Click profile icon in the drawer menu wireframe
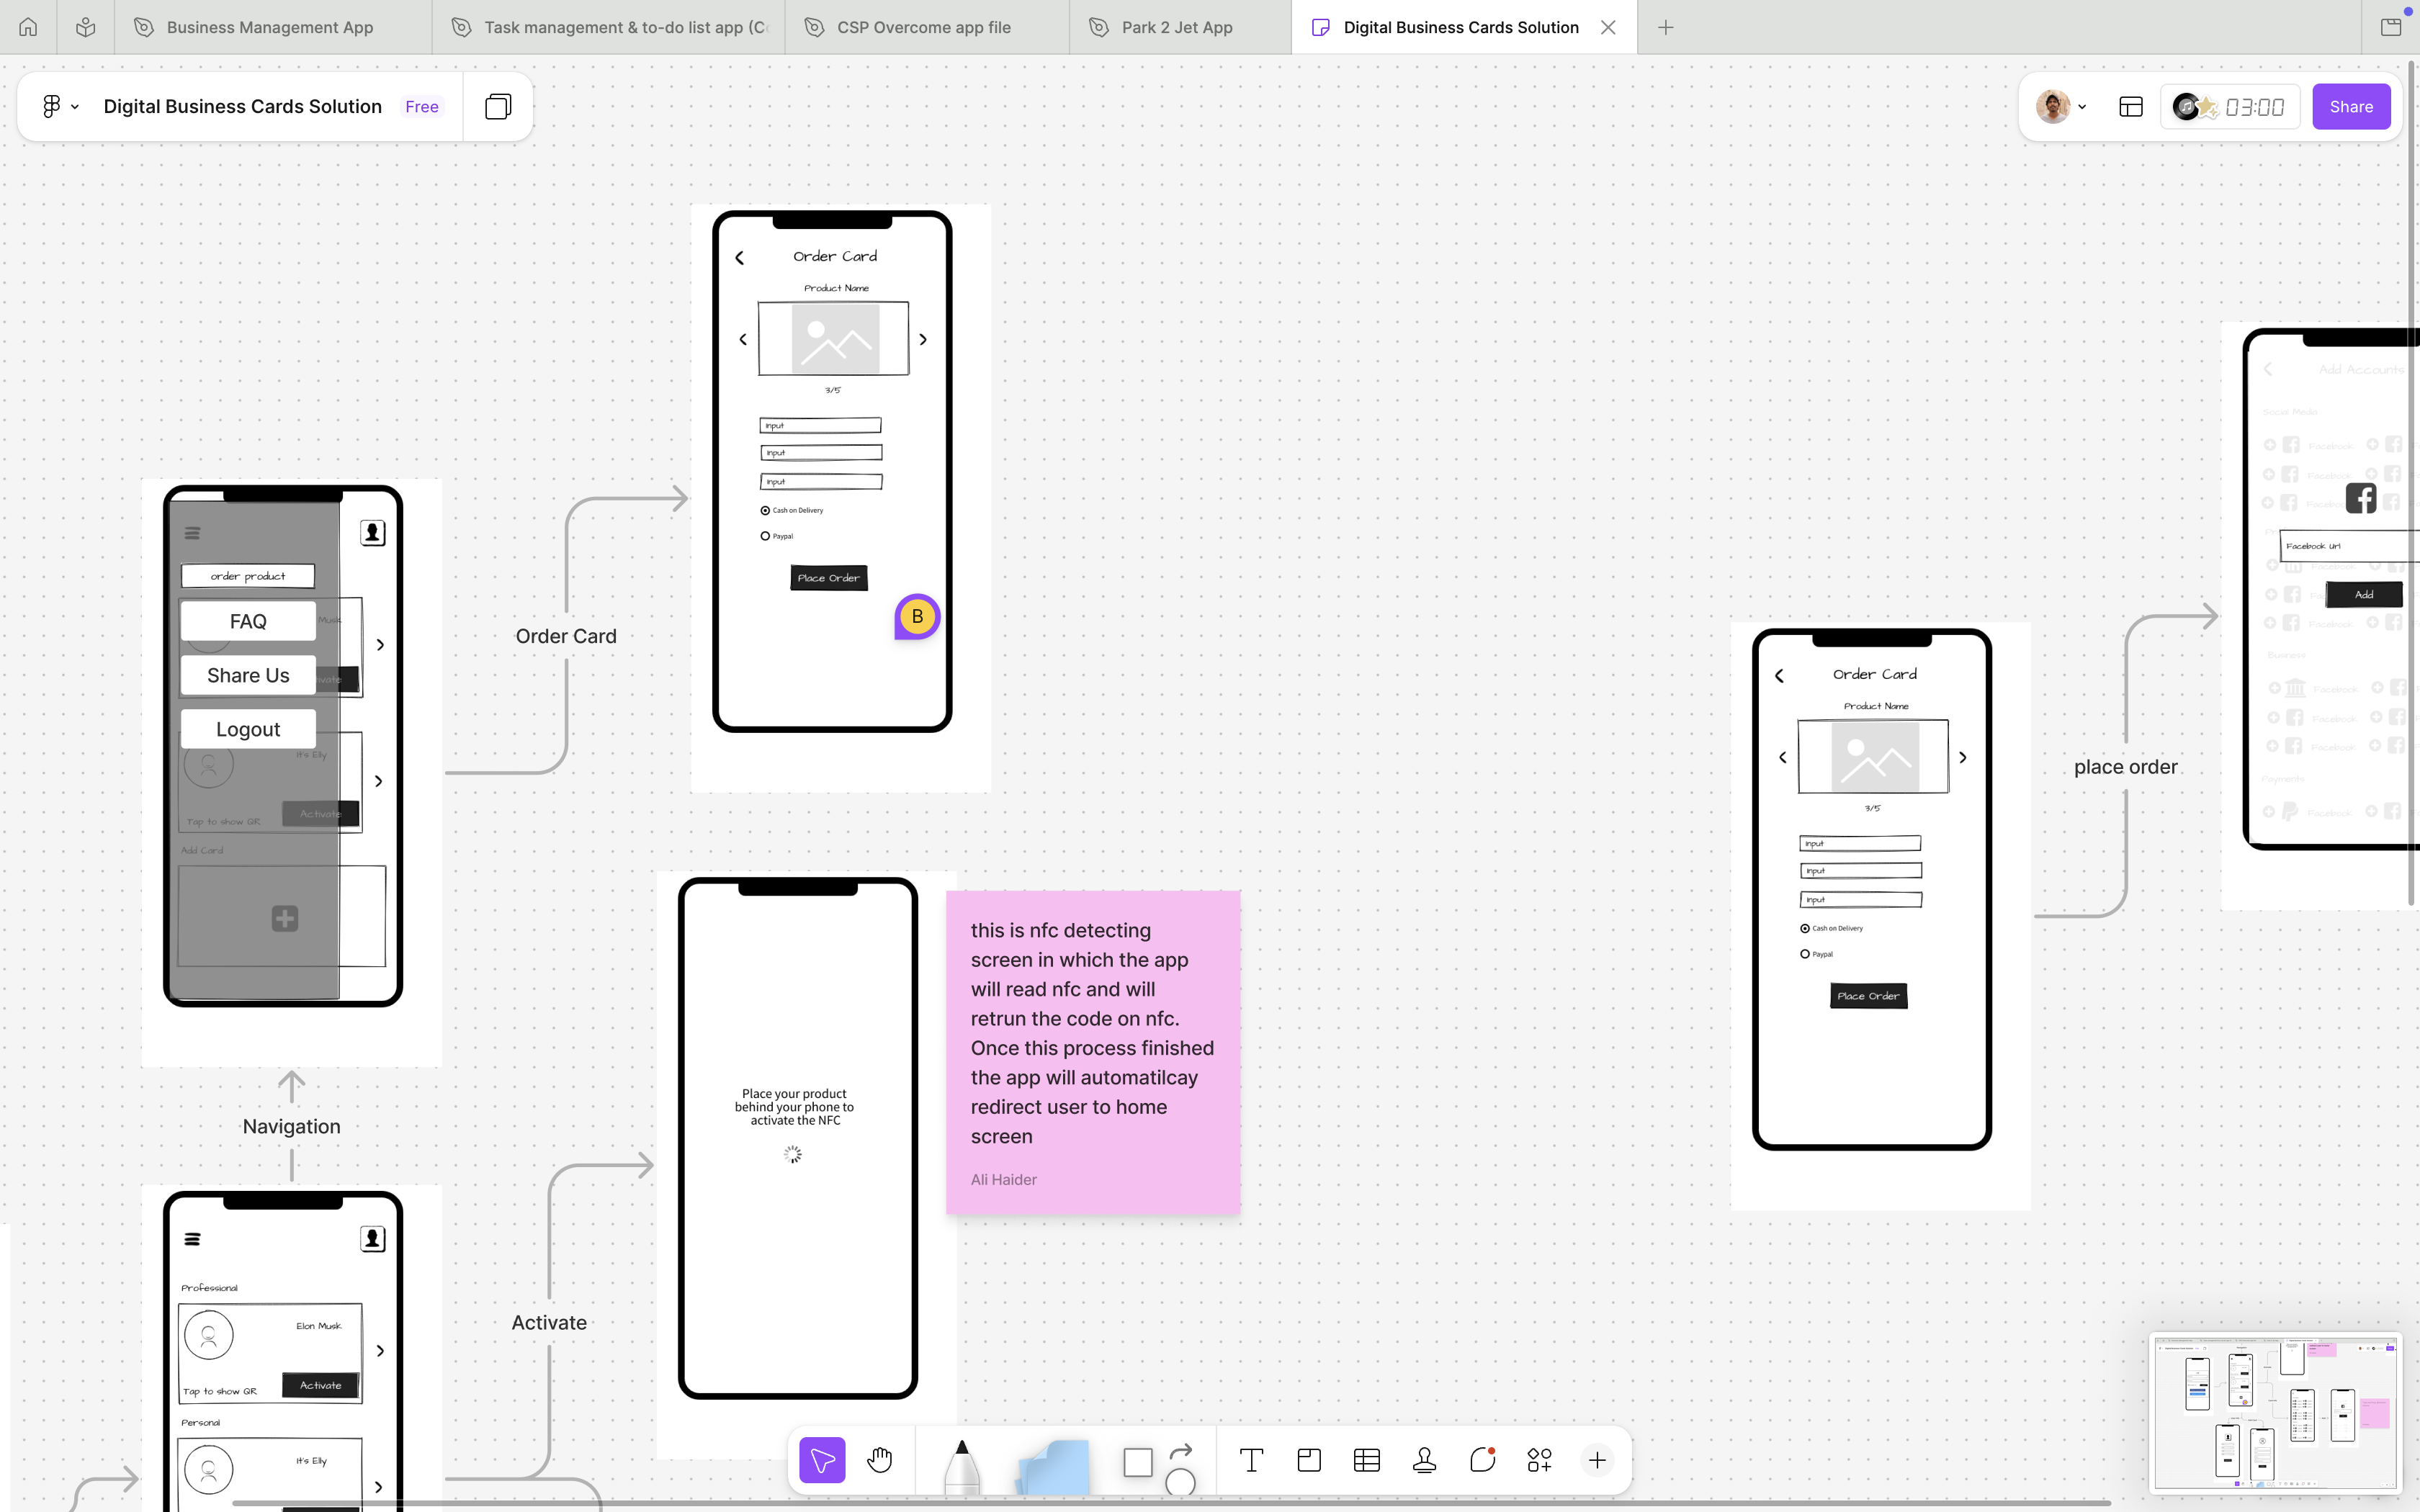2420x1512 pixels. (x=372, y=533)
